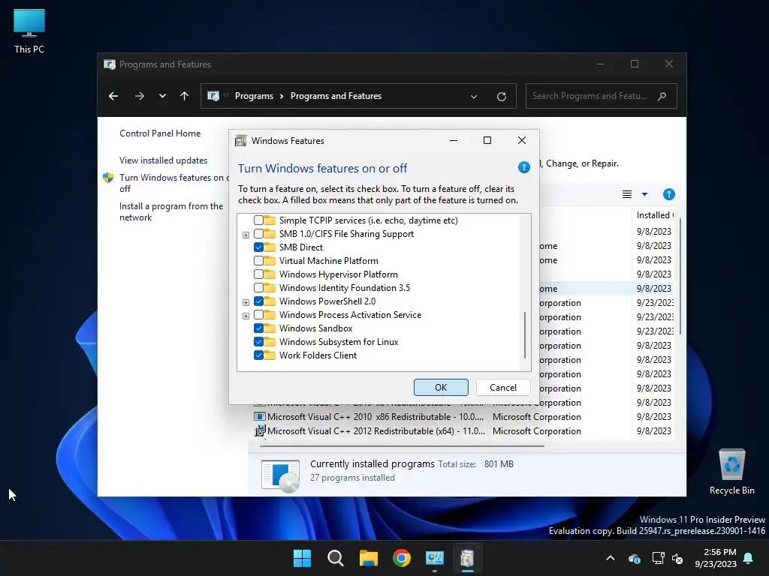Viewport: 769px width, 576px height.
Task: Click Programs and Features window title icon
Action: [x=110, y=64]
